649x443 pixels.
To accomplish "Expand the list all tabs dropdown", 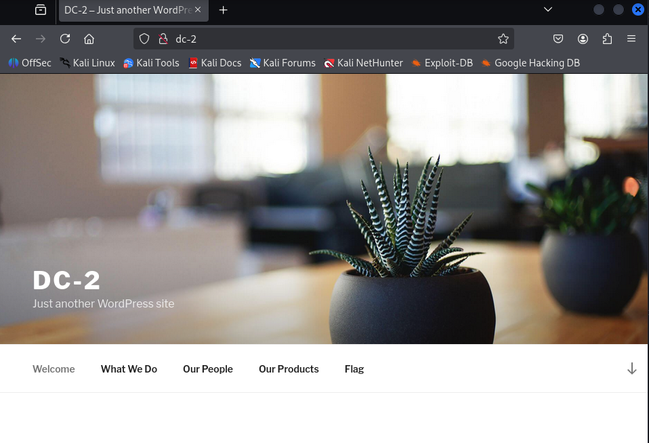I will tap(548, 9).
